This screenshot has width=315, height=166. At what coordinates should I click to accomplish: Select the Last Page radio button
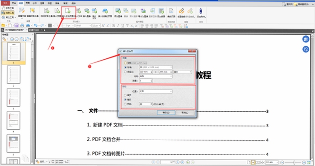coord(125,100)
